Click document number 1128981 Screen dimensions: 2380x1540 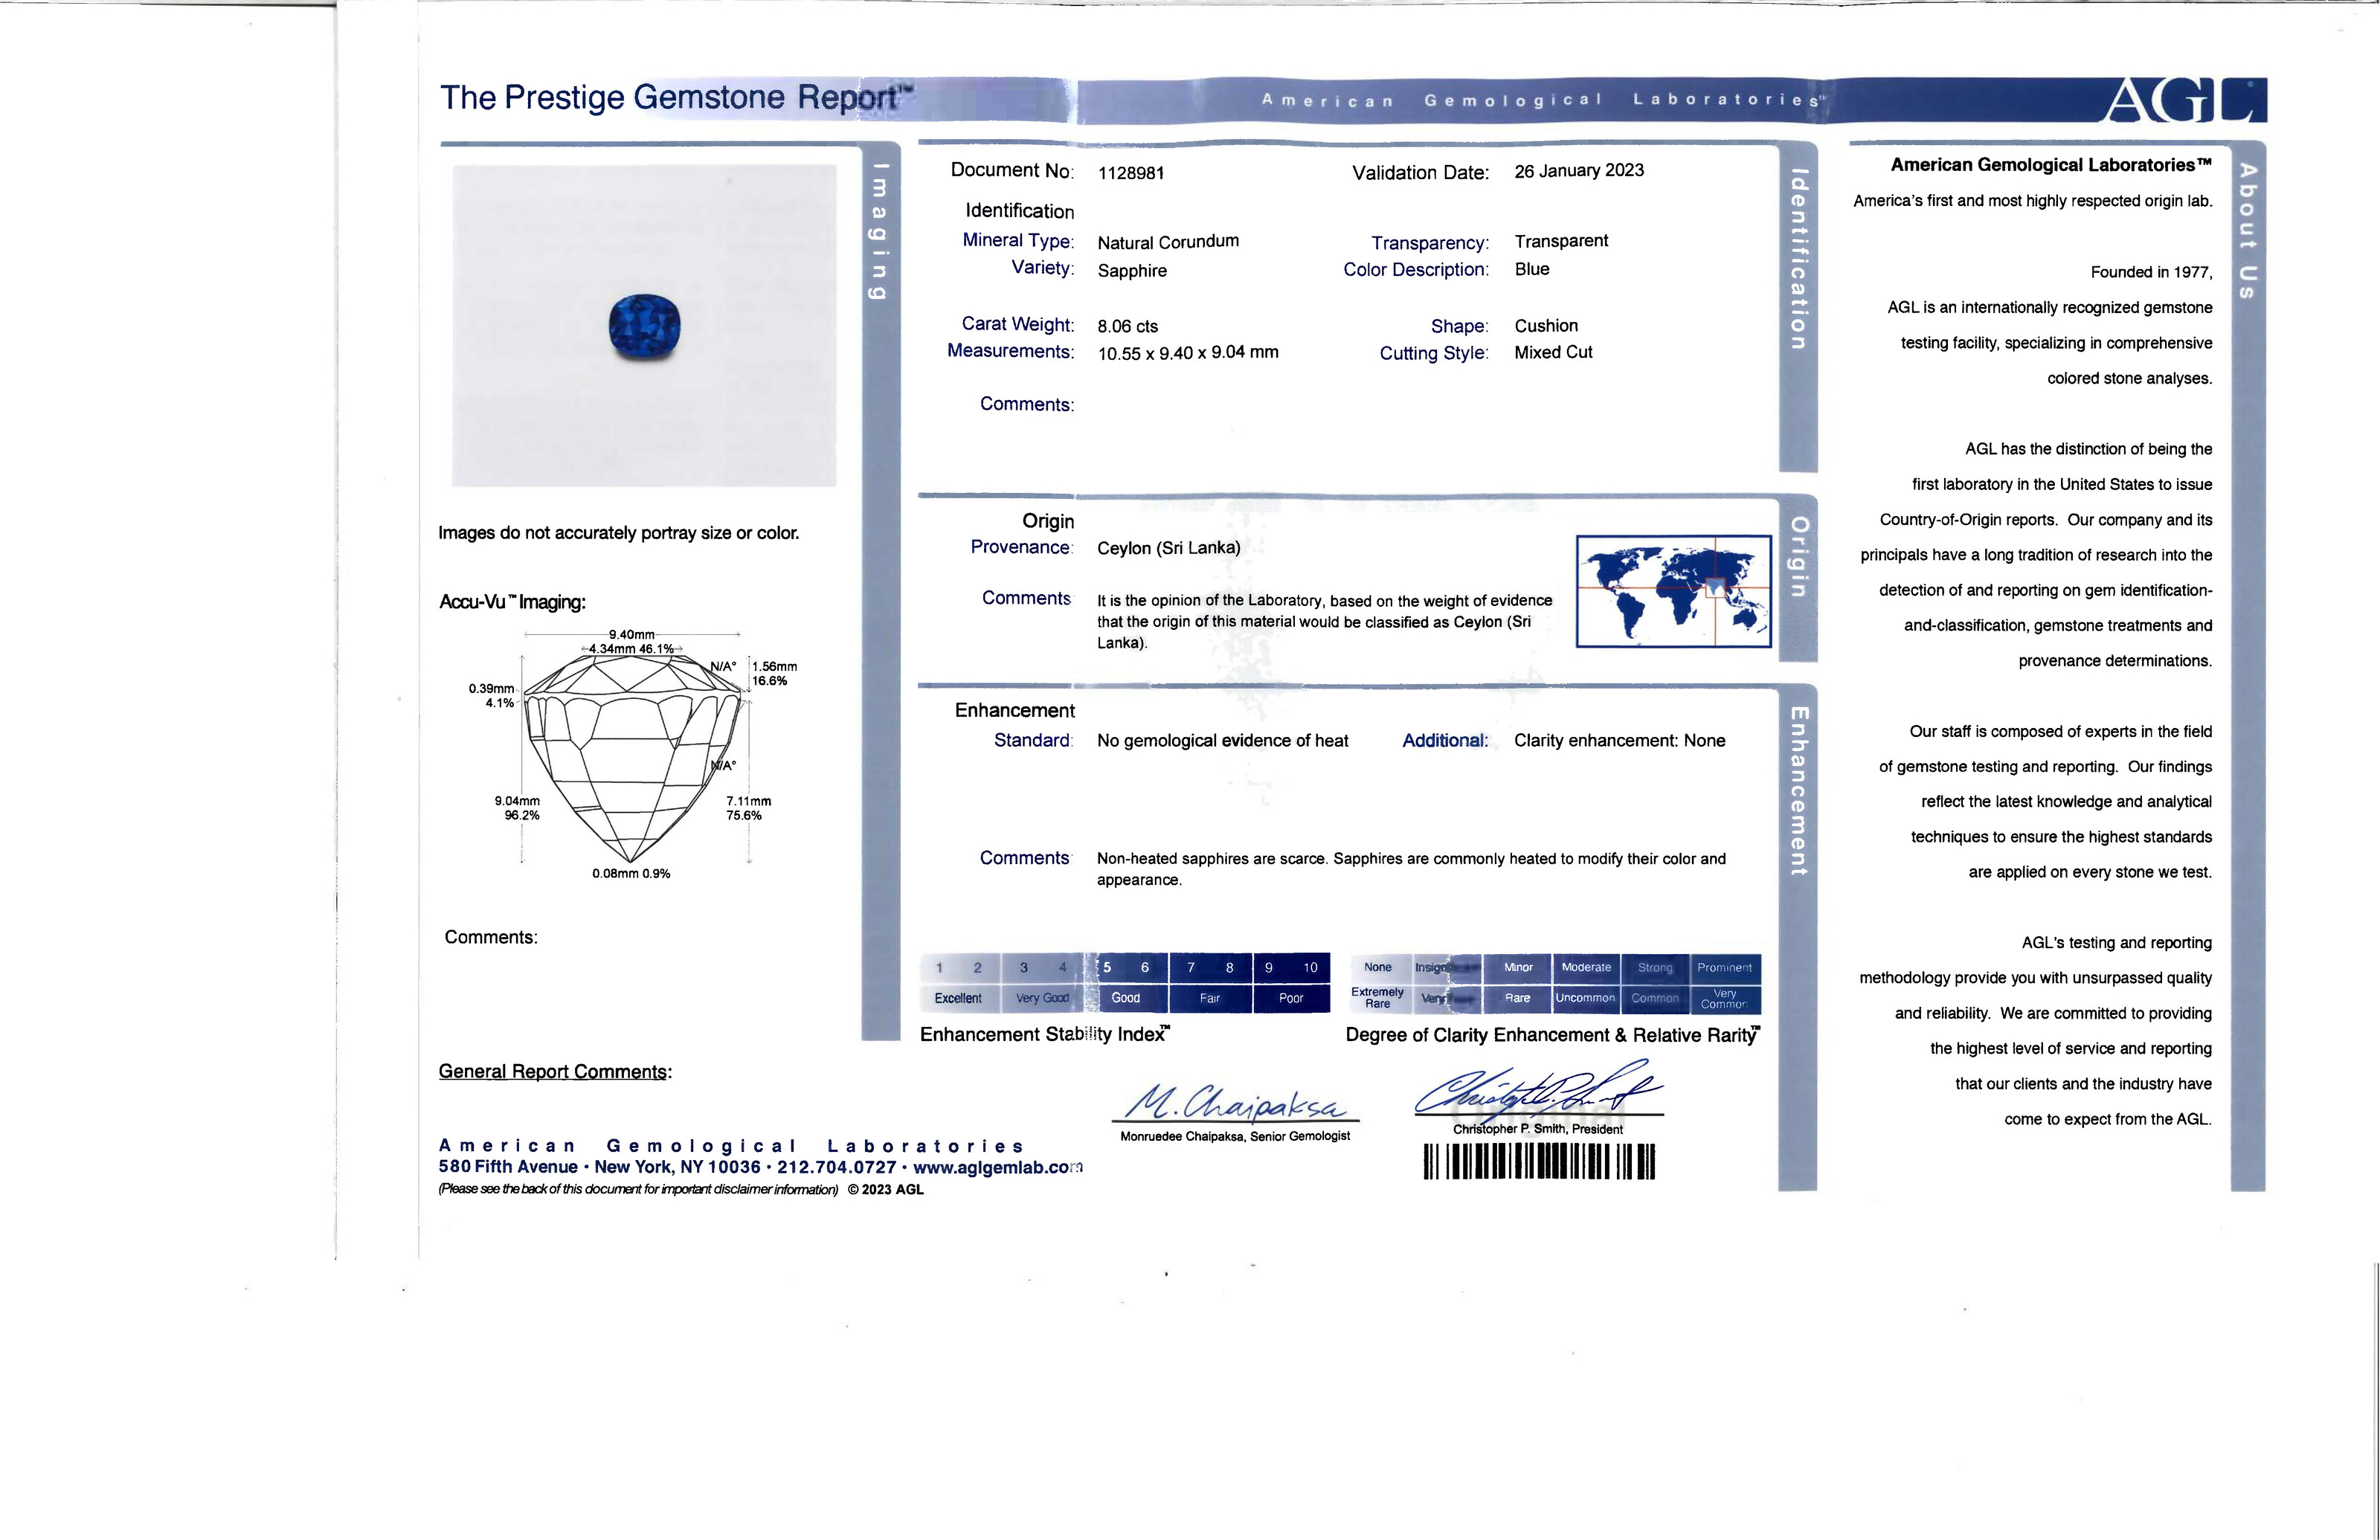point(1131,173)
